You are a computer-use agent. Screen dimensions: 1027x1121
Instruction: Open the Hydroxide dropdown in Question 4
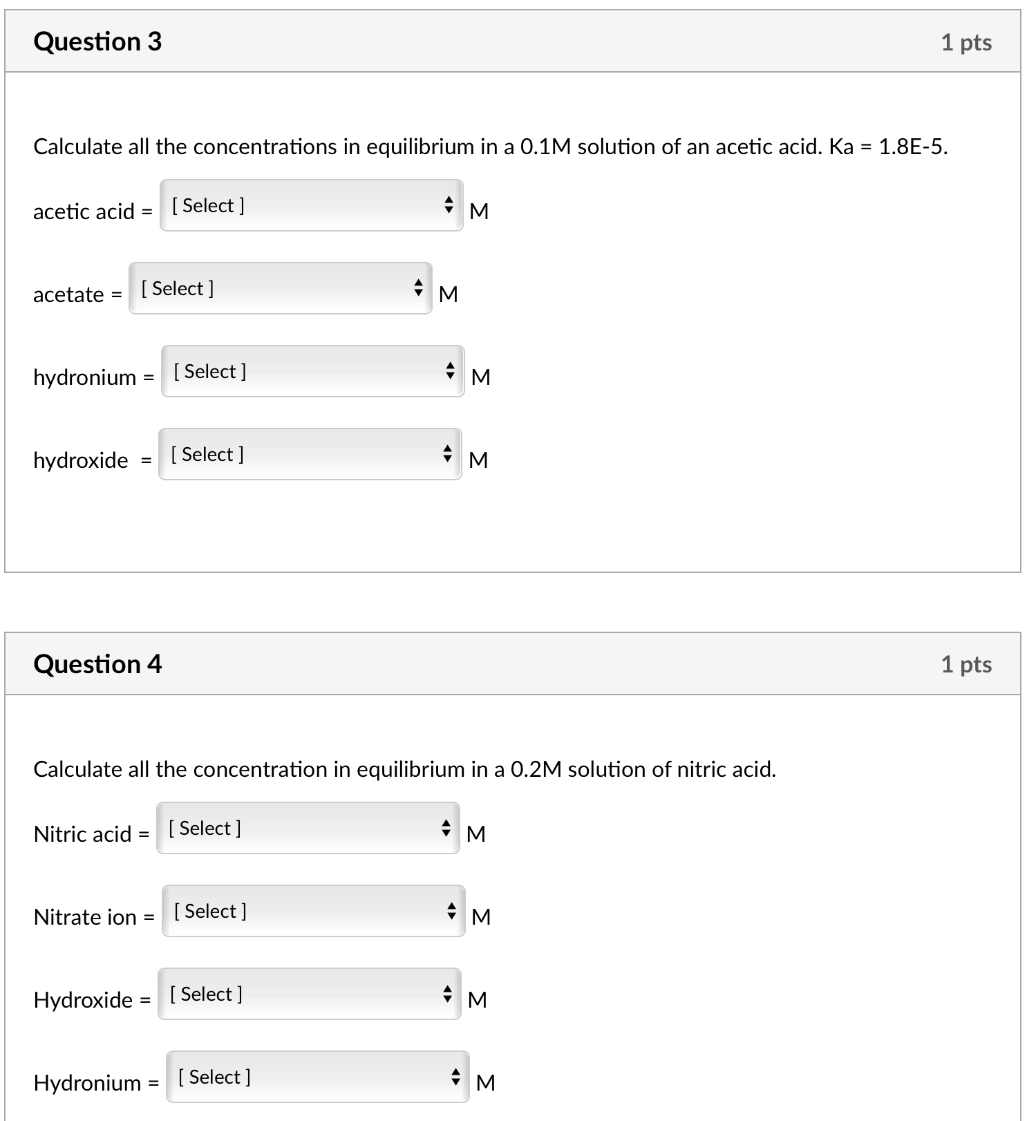click(x=309, y=994)
